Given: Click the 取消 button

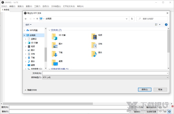Looking at the screenshot, I should coord(160,90).
